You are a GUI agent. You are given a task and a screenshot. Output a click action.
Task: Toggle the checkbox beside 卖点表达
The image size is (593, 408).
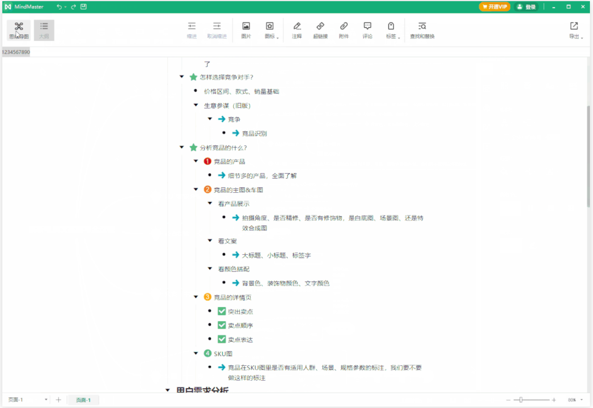[x=221, y=339]
